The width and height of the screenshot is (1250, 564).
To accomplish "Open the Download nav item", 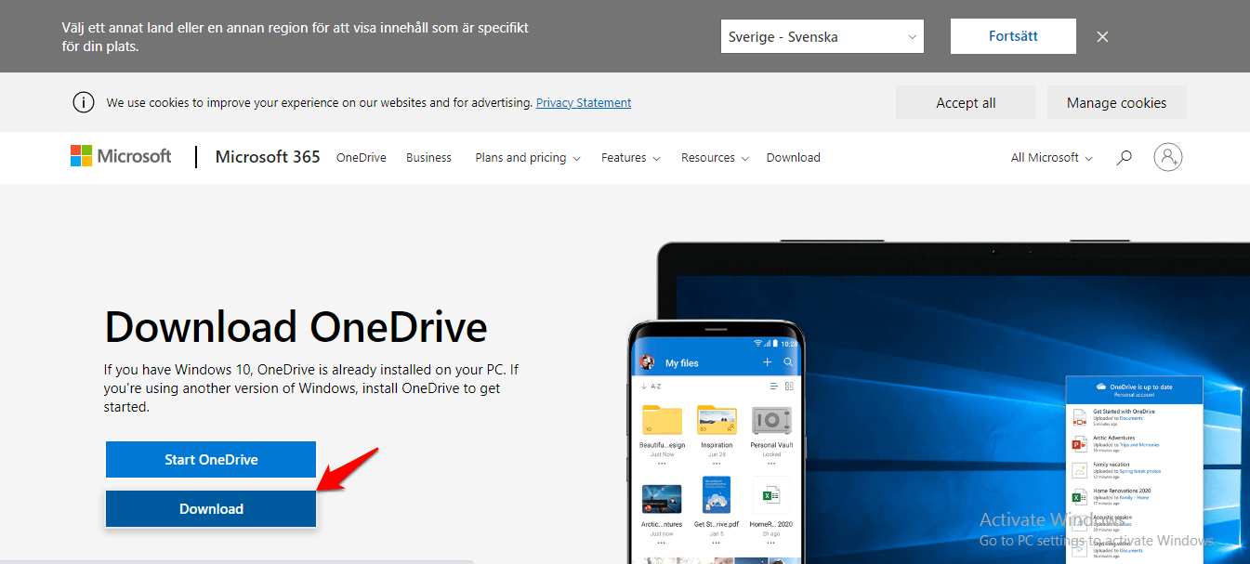I will pos(794,158).
